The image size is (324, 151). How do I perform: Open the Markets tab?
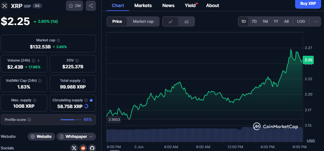pyautogui.click(x=143, y=5)
